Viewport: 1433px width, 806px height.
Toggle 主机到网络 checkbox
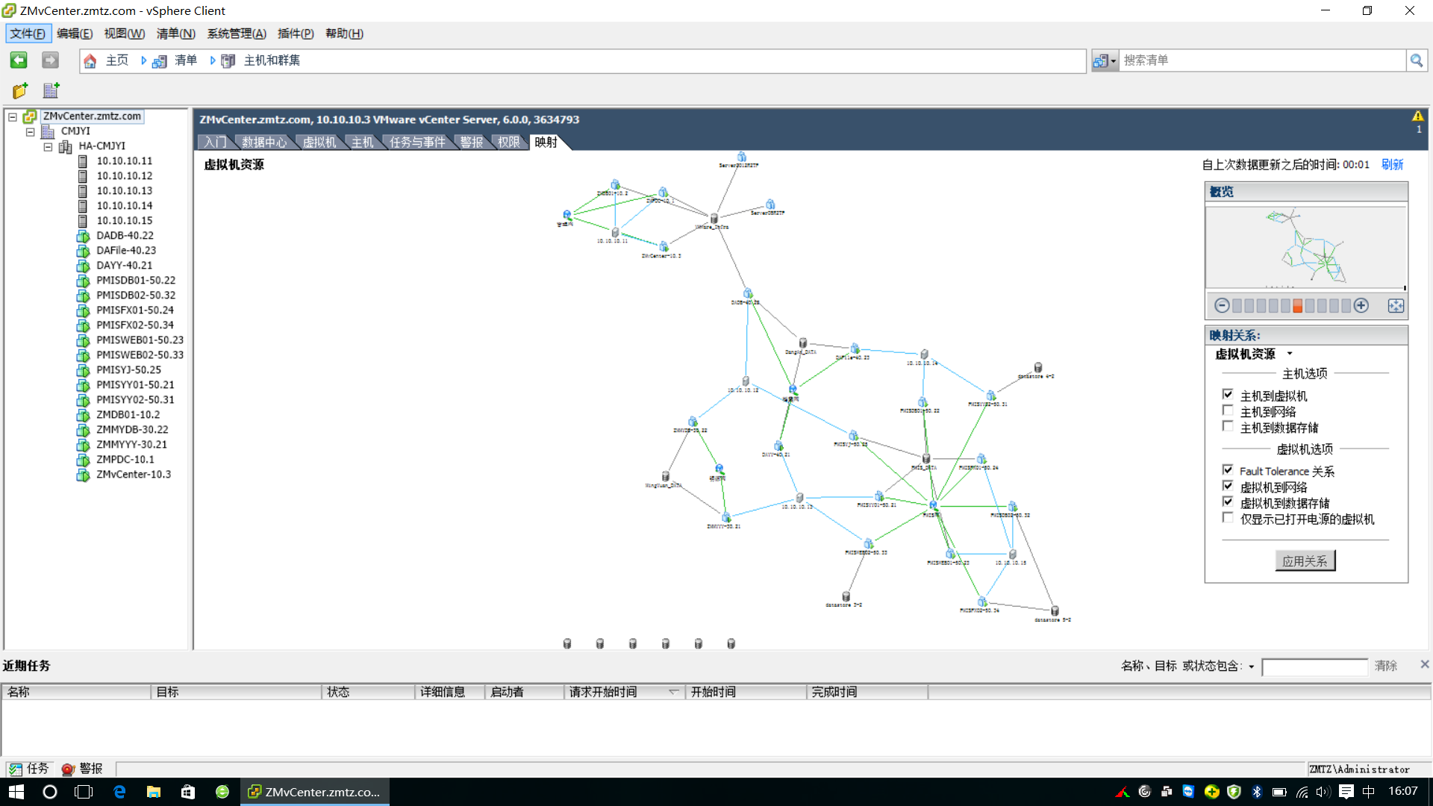[1228, 410]
